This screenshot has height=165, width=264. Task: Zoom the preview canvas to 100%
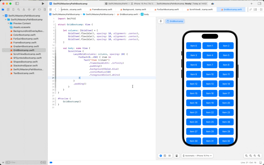(x=250, y=156)
